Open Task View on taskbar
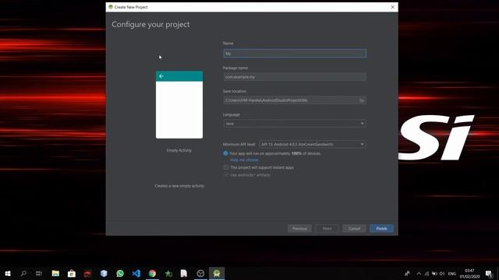499x280 pixels. [x=39, y=273]
